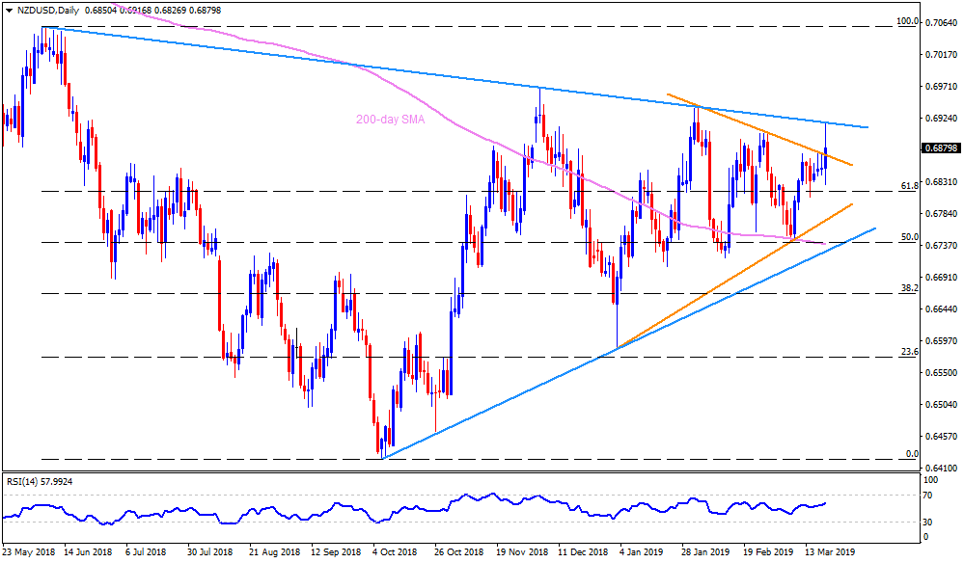Select the 23 May 2018 date label

[x=31, y=553]
